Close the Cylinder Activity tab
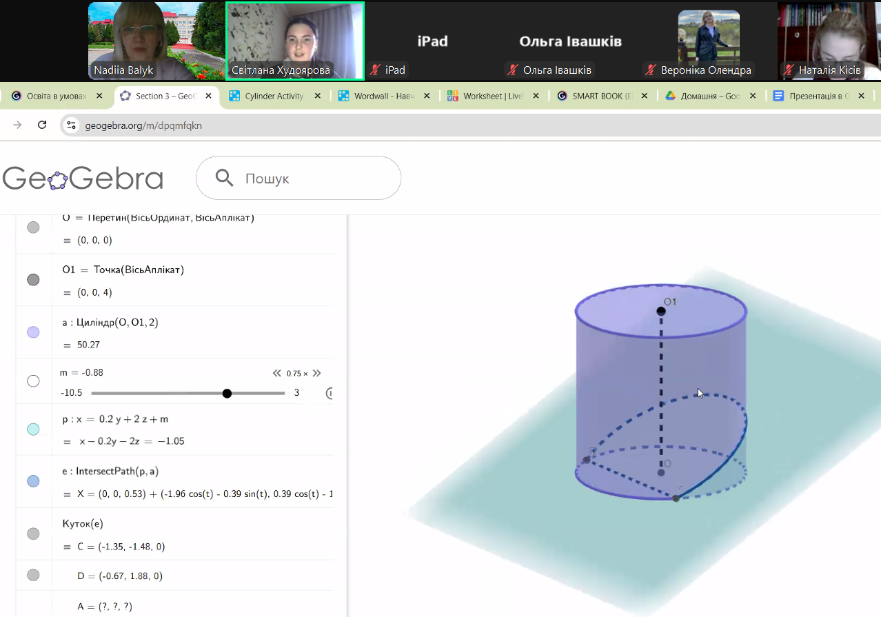This screenshot has height=617, width=881. click(x=317, y=96)
